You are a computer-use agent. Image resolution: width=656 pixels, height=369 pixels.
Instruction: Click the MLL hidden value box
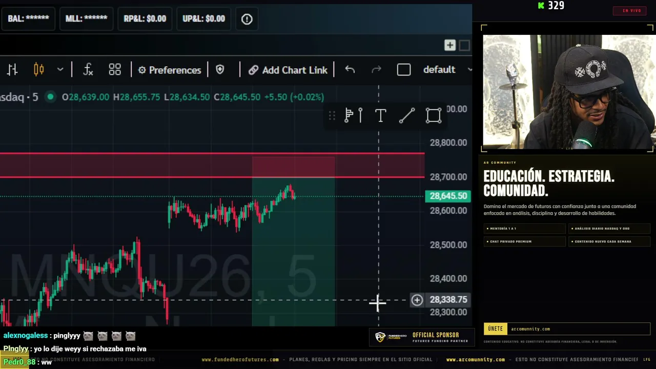(x=86, y=19)
